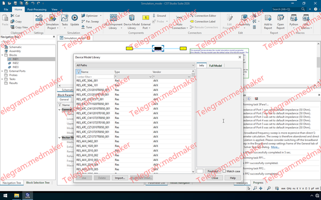321x200 pixels.
Task: Select RES_AVX_0402_001 row in list
Action: click(134, 141)
